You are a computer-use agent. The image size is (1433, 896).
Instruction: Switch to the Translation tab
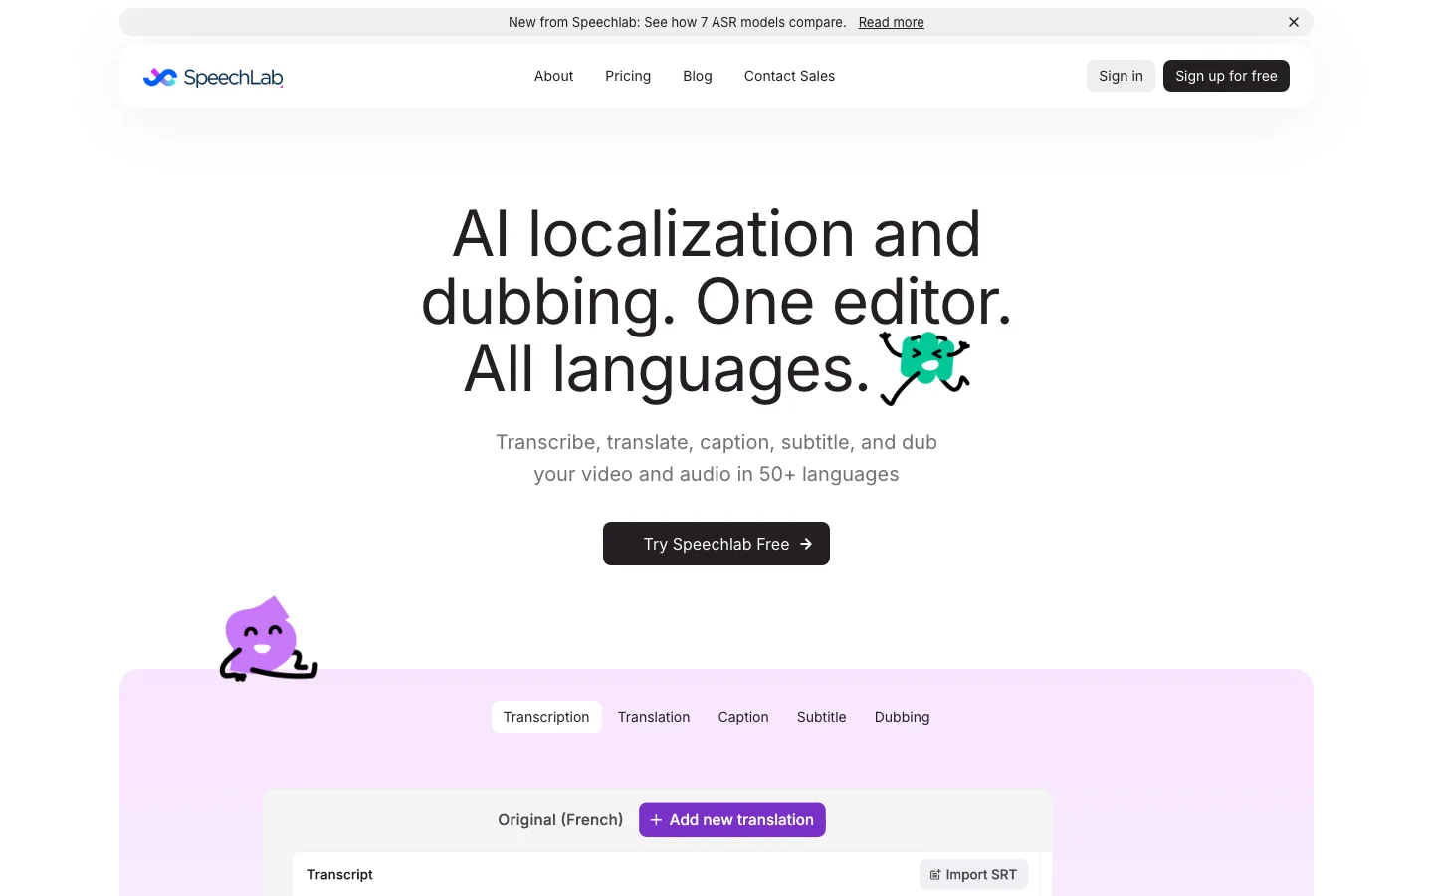(654, 717)
